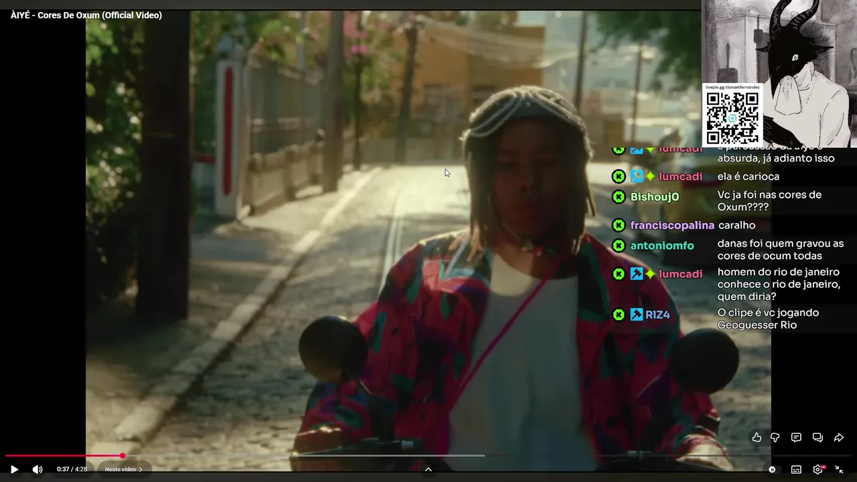Screen dimensions: 857x482
Task: Click Kick badge next to RIZ4
Action: pyautogui.click(x=619, y=315)
